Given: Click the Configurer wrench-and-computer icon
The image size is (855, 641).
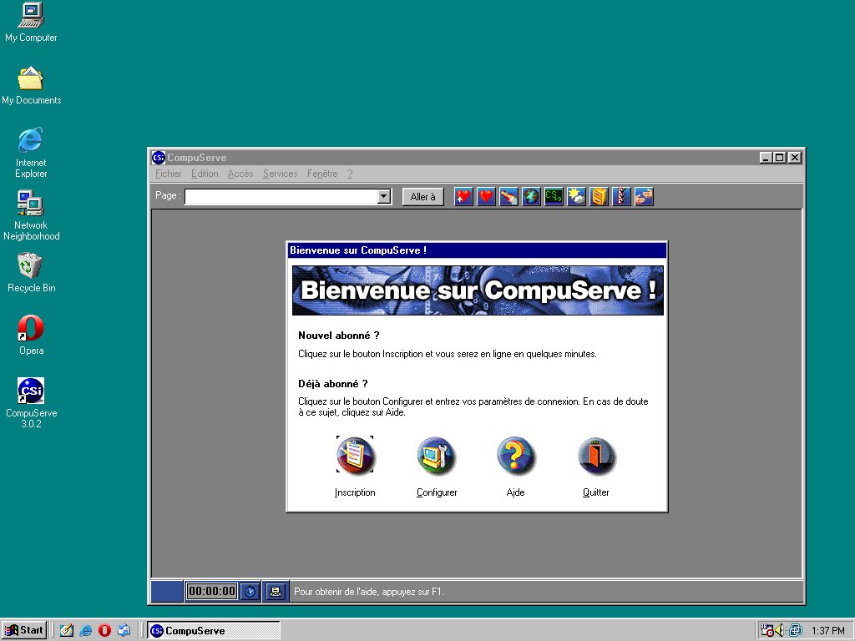Looking at the screenshot, I should 436,455.
